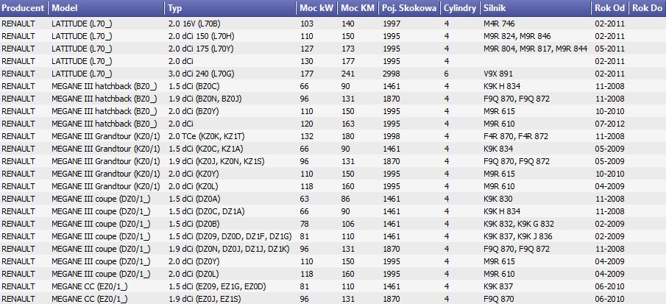Click the Moc kW value 63
The height and width of the screenshot is (304, 666).
[x=304, y=199]
